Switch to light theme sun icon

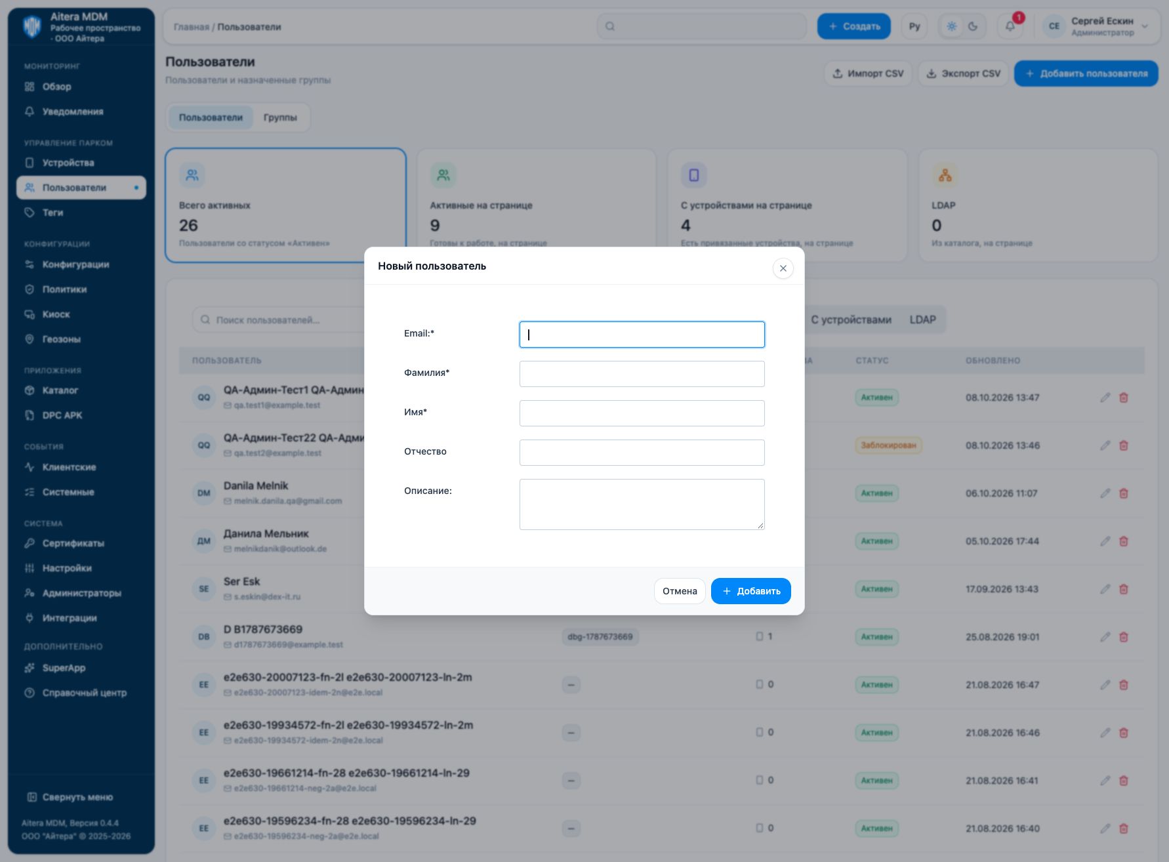(x=952, y=26)
